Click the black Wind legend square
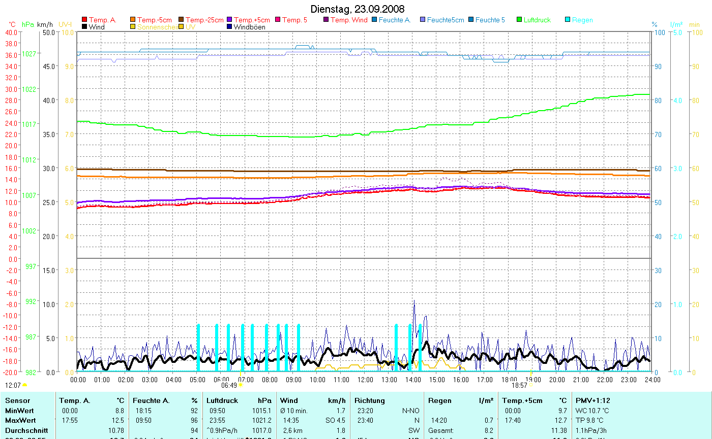This screenshot has height=439, width=712. tap(84, 27)
